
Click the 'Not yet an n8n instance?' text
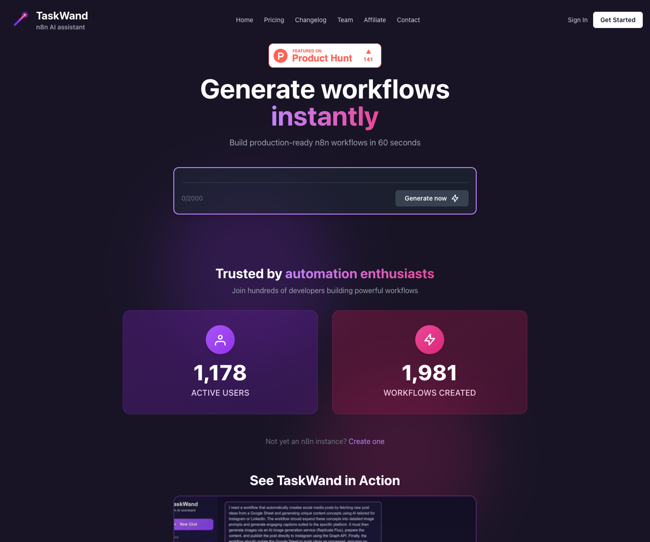pos(306,441)
